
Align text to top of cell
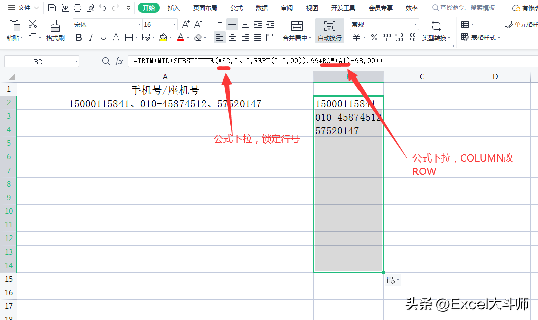click(220, 24)
